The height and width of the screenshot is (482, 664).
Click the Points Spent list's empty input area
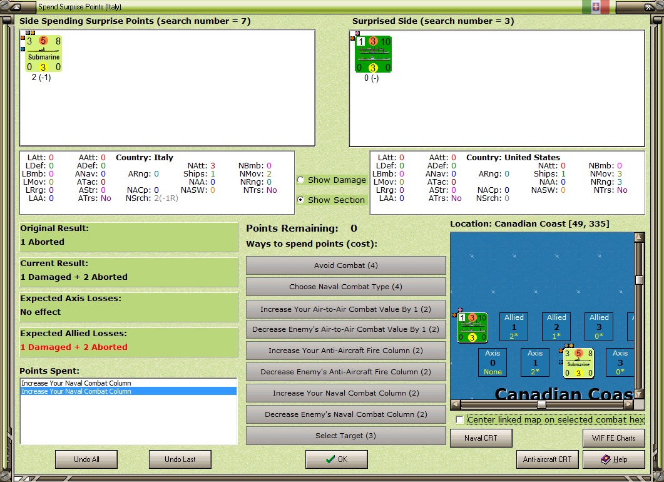tap(128, 419)
